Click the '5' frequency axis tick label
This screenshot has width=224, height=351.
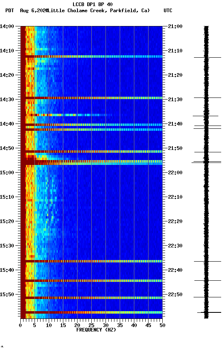34,325
